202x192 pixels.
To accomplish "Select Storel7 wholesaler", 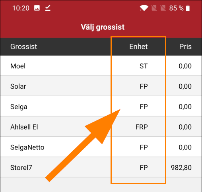I will [x=101, y=167].
